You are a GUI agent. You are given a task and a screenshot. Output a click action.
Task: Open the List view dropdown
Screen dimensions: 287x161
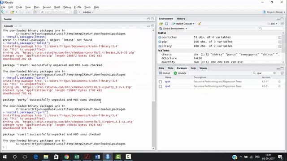(x=272, y=24)
